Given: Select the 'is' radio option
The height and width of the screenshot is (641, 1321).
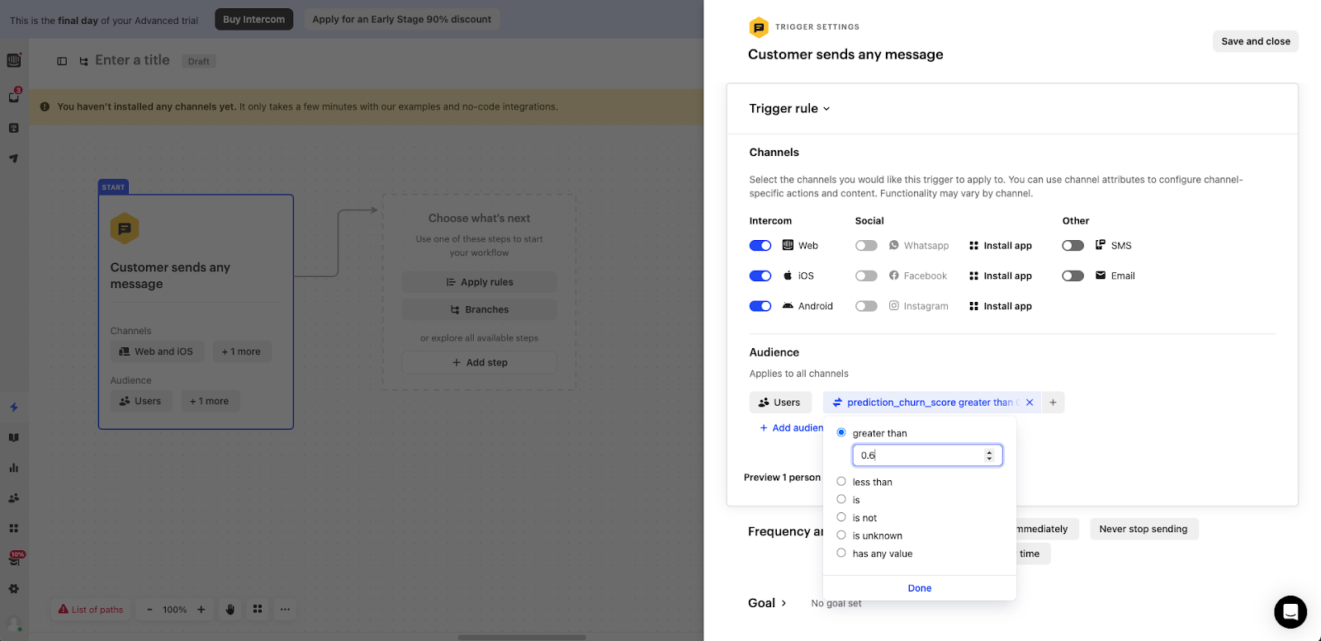Looking at the screenshot, I should [x=841, y=499].
